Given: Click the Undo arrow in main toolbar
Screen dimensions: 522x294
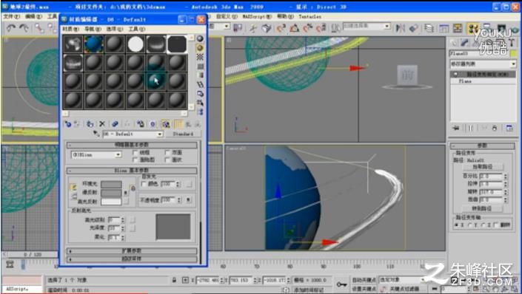Looking at the screenshot, I should (11, 29).
